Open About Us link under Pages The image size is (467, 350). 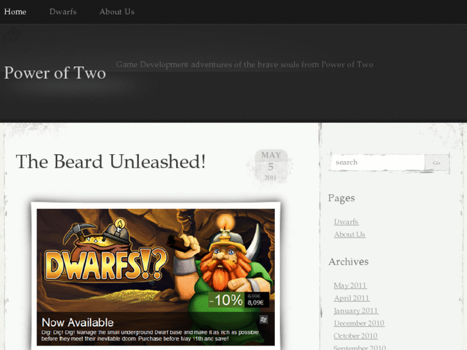coord(349,234)
